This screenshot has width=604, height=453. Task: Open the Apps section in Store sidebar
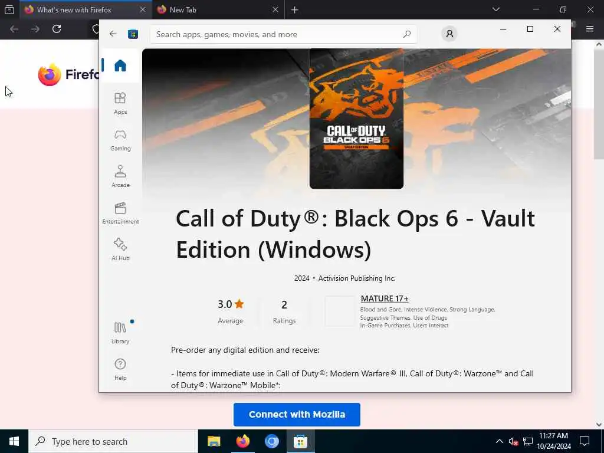[x=120, y=103]
